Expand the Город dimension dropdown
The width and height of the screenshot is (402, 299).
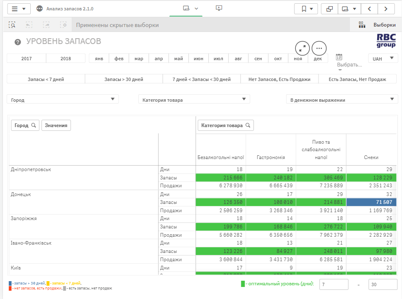63,100
